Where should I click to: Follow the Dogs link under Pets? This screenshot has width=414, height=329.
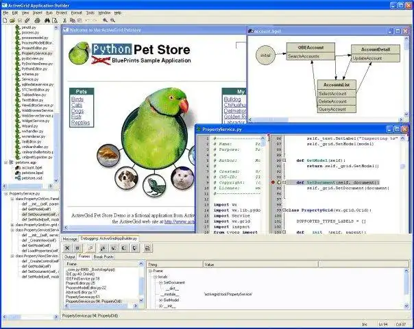point(77,111)
